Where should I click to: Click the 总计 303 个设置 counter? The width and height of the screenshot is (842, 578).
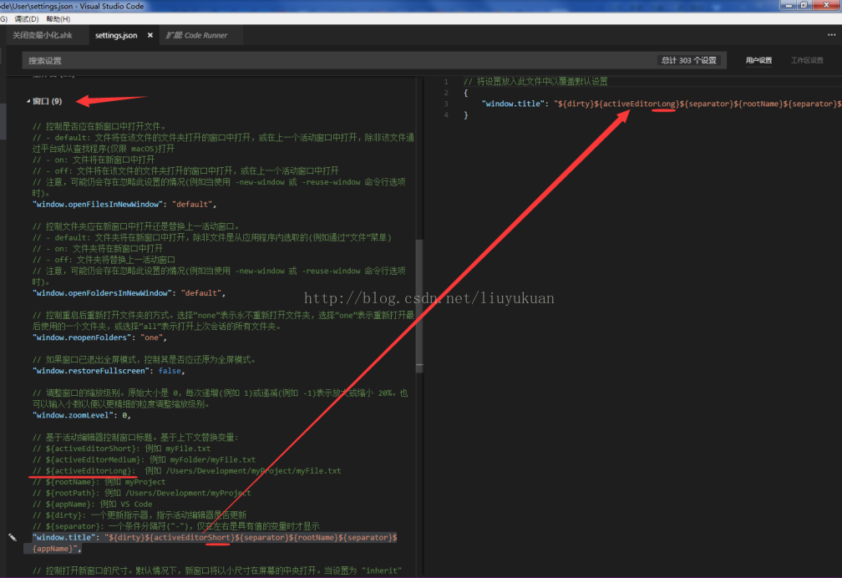coord(689,60)
